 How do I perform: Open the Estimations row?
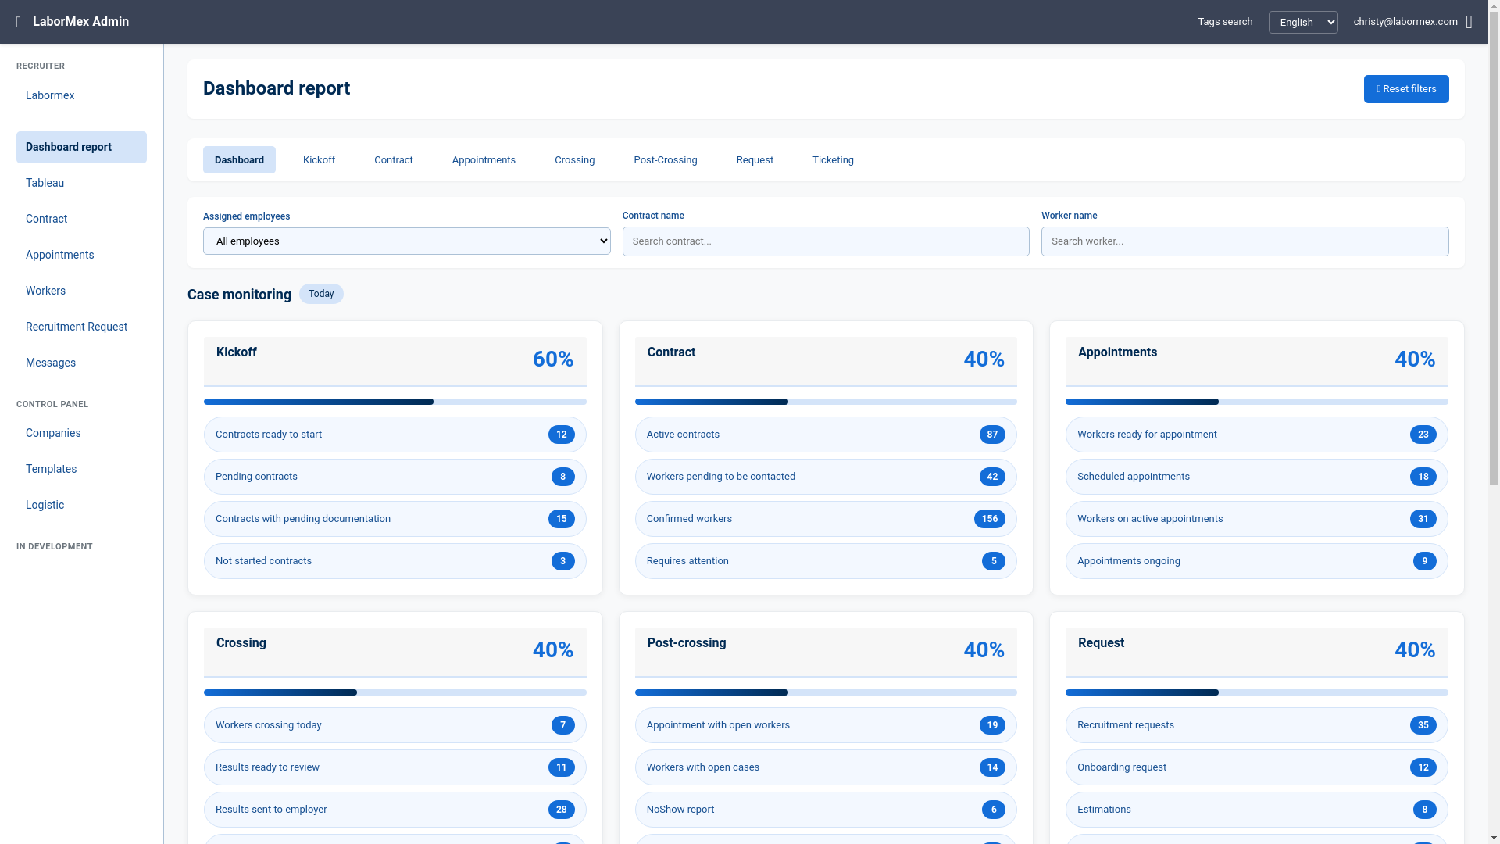point(1256,810)
